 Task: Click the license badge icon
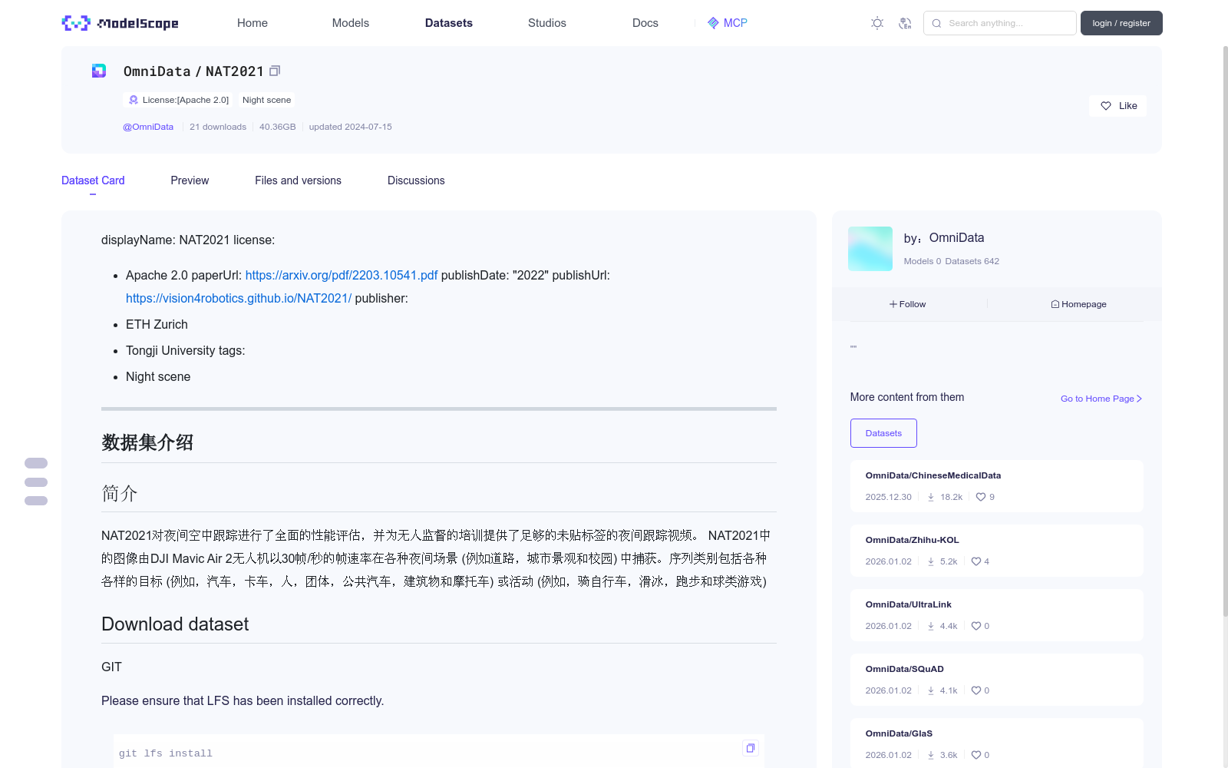click(134, 100)
